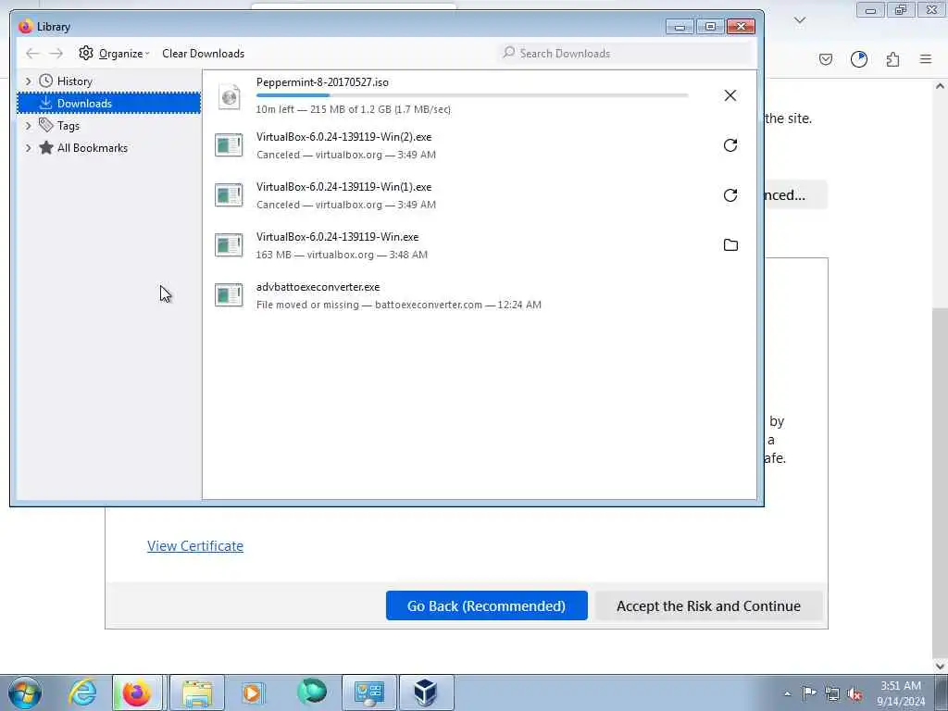Screen dimensions: 948x711
Task: Show VirtualBox-6.0.24-139119-Win.exe in folder
Action: coord(730,244)
